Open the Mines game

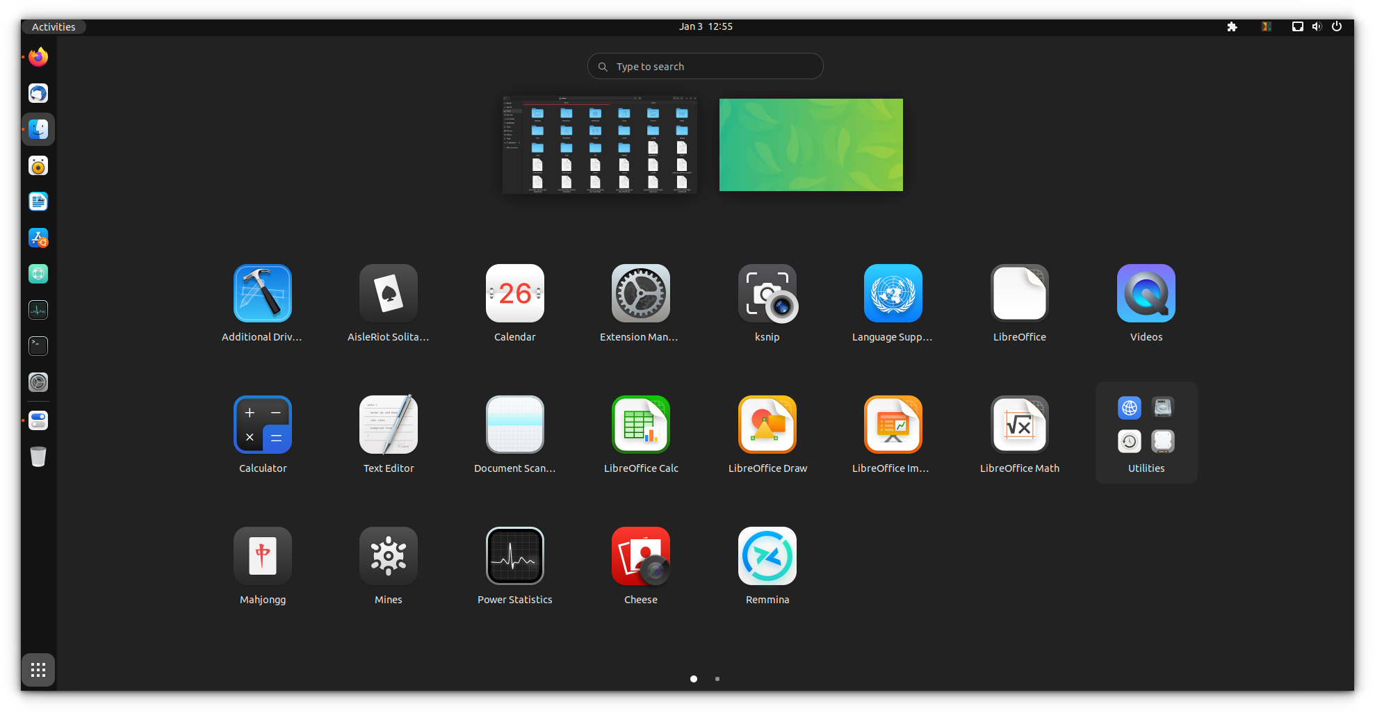tap(388, 556)
